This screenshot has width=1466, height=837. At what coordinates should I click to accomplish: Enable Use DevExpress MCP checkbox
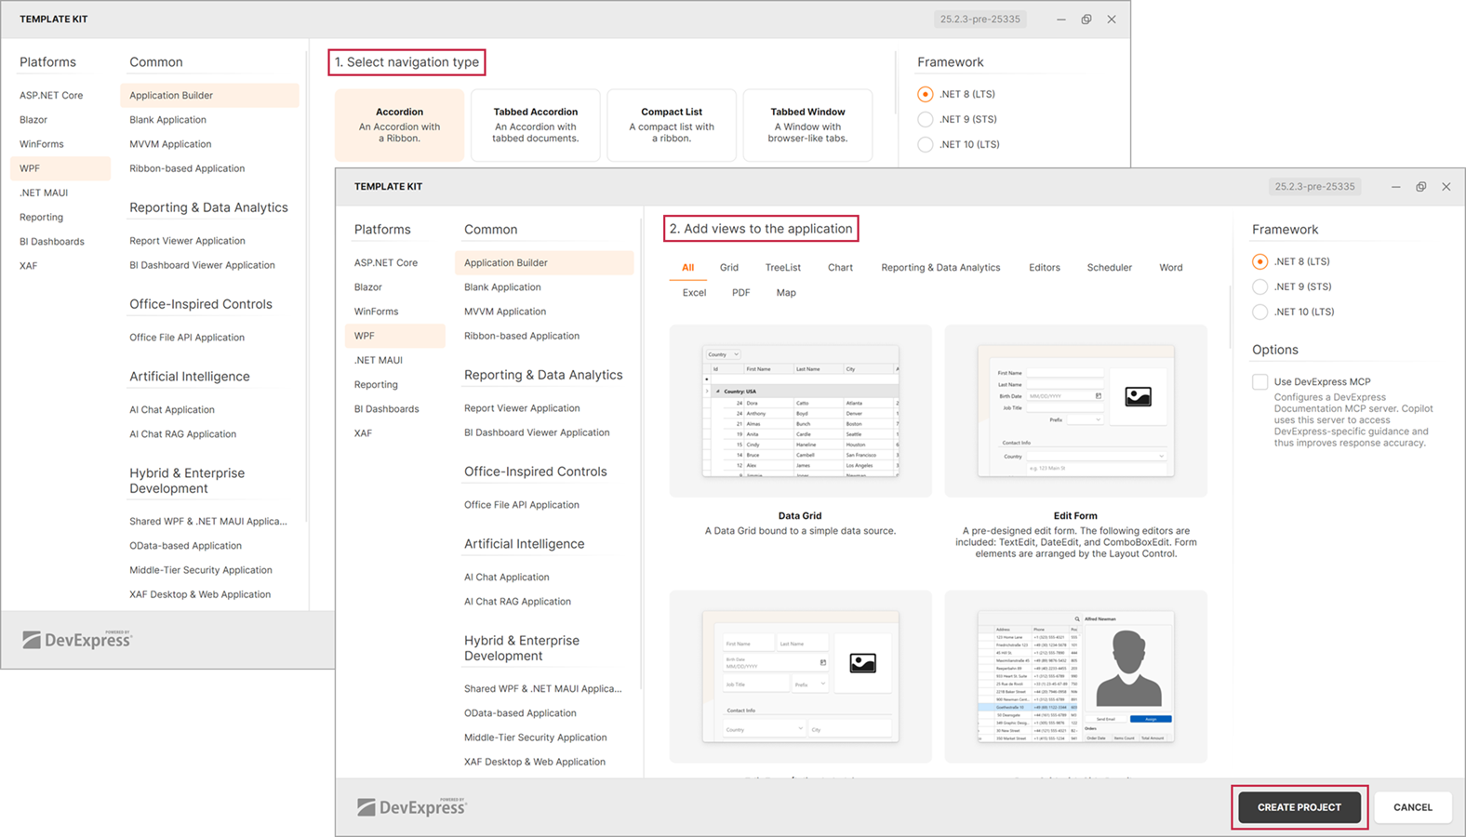pos(1259,381)
